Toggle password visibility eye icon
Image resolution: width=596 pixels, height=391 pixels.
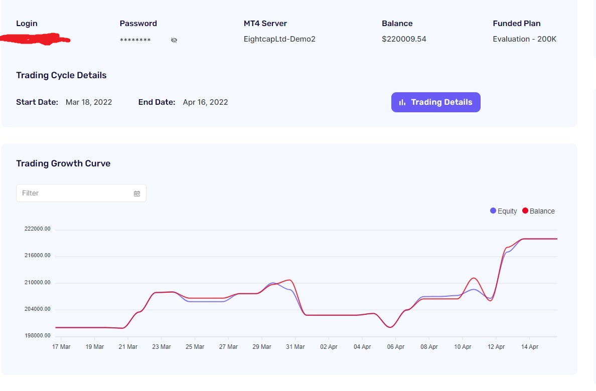pyautogui.click(x=174, y=40)
